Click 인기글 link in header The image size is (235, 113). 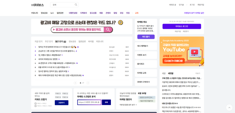[181, 5]
